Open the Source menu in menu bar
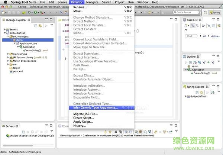The image size is (223, 155). tap(62, 2)
